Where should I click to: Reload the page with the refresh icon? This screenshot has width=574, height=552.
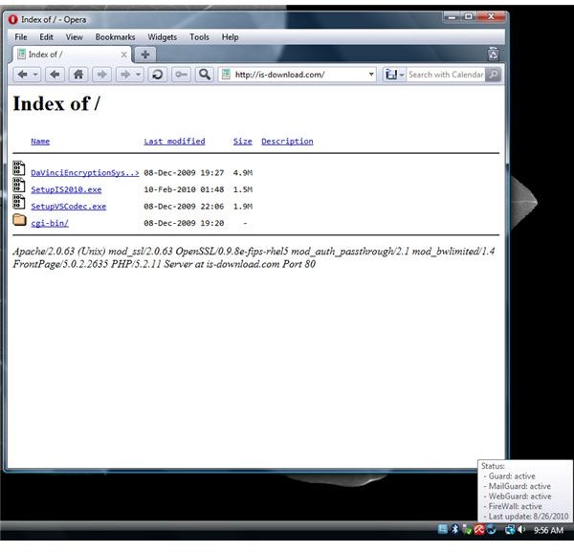[158, 75]
